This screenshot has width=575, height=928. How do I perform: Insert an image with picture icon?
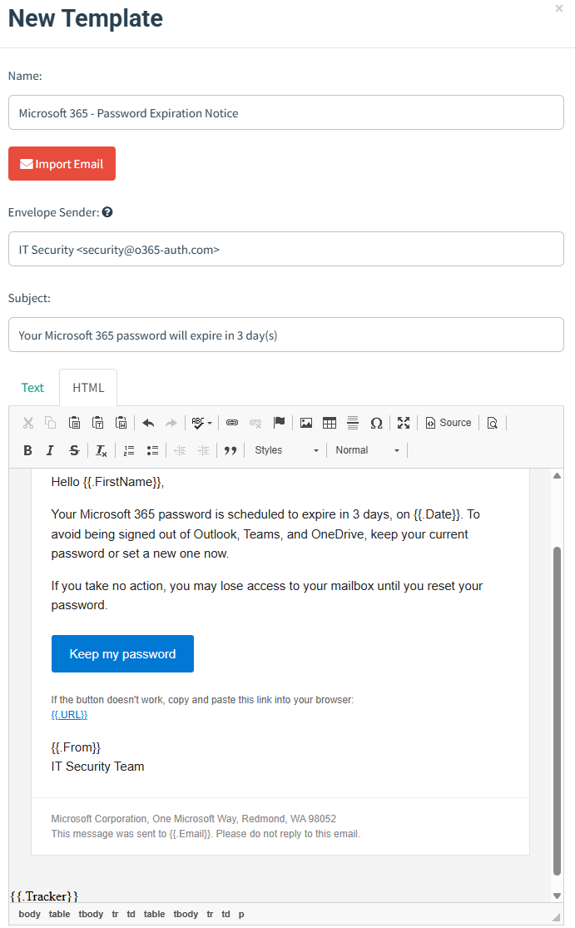[306, 423]
